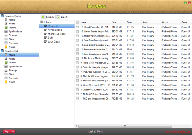Click the time value 1:14:37
The height and width of the screenshot is (135, 192).
pos(130,81)
